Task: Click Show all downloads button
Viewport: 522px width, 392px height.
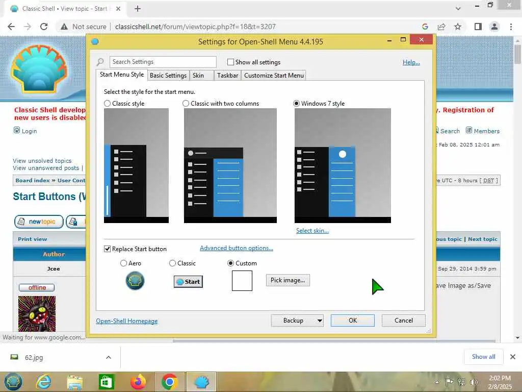Action: 483,357
